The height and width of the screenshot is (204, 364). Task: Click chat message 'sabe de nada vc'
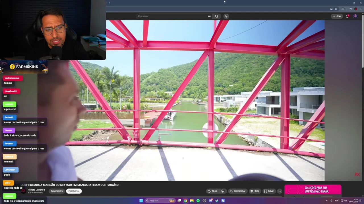point(13,188)
